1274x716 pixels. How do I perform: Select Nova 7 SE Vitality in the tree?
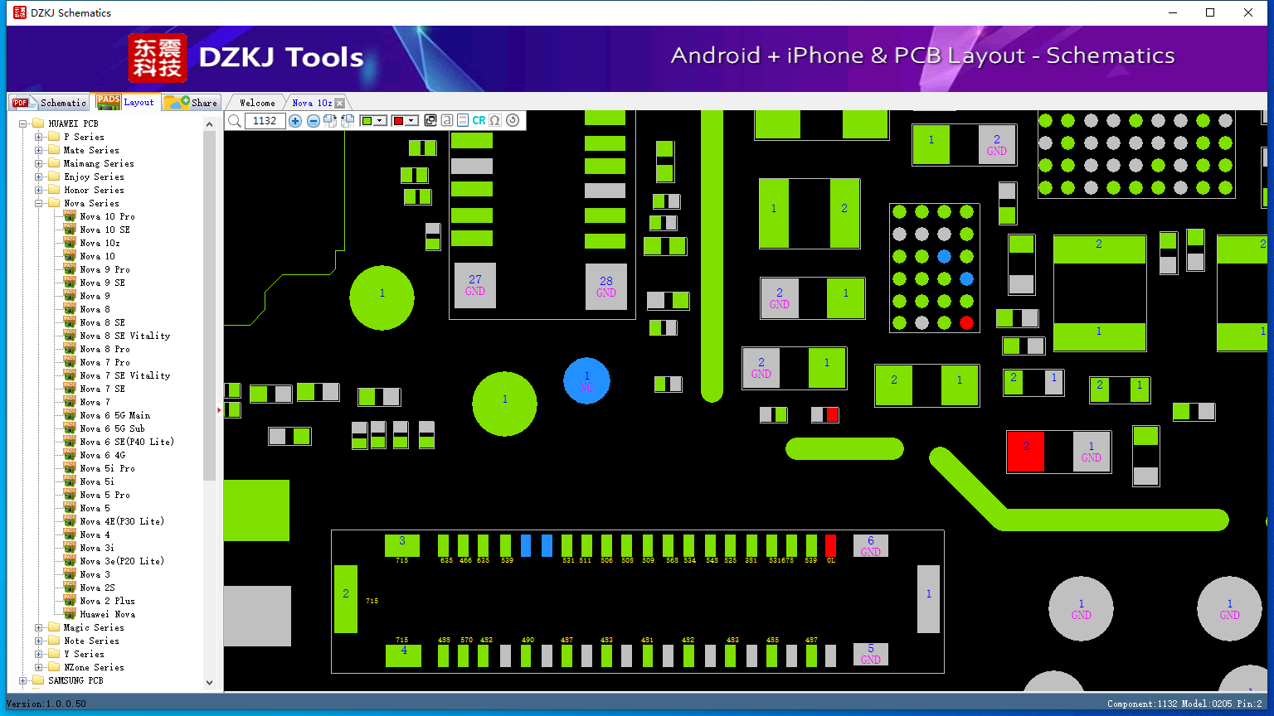124,375
